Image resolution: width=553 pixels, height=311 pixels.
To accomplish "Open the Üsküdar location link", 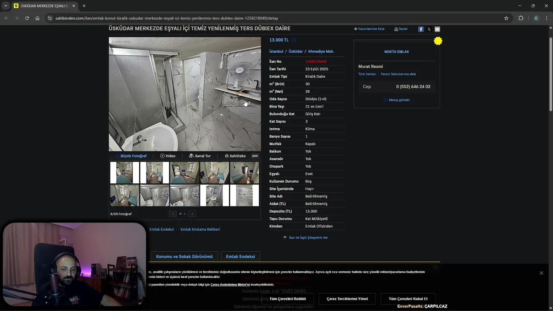I will pyautogui.click(x=296, y=51).
